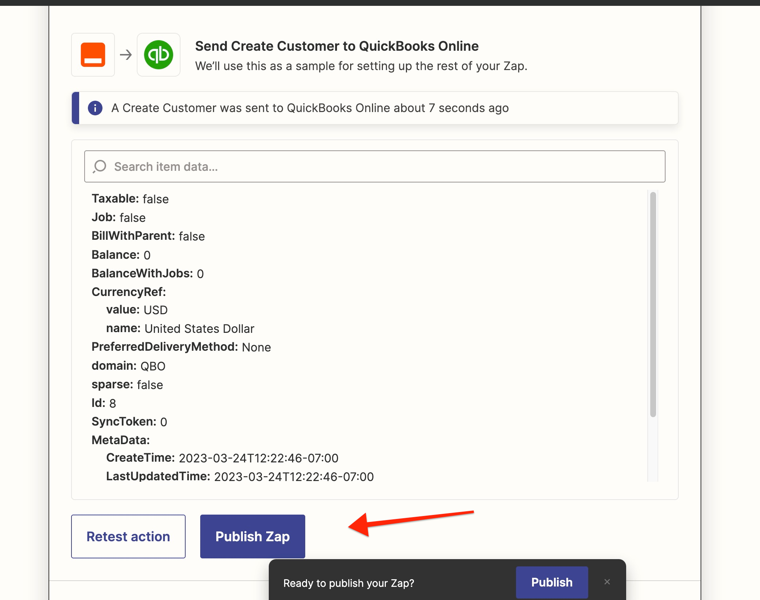This screenshot has height=600, width=760.
Task: Click the Retest action button
Action: (128, 536)
